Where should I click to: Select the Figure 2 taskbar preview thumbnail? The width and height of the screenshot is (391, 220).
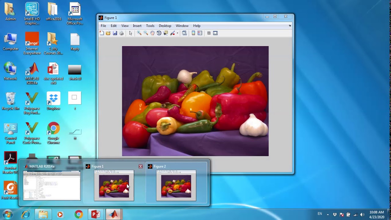(176, 185)
